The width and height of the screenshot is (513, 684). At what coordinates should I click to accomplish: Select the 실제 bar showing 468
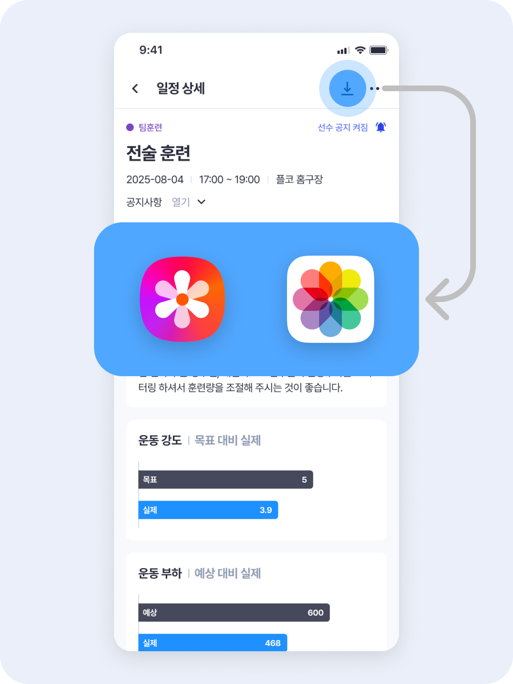tap(213, 643)
